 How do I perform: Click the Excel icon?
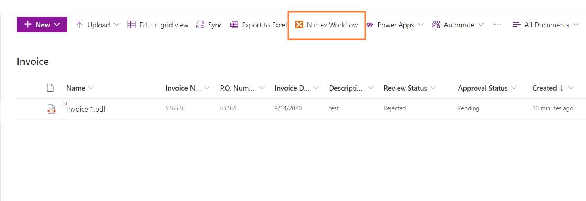pos(234,25)
